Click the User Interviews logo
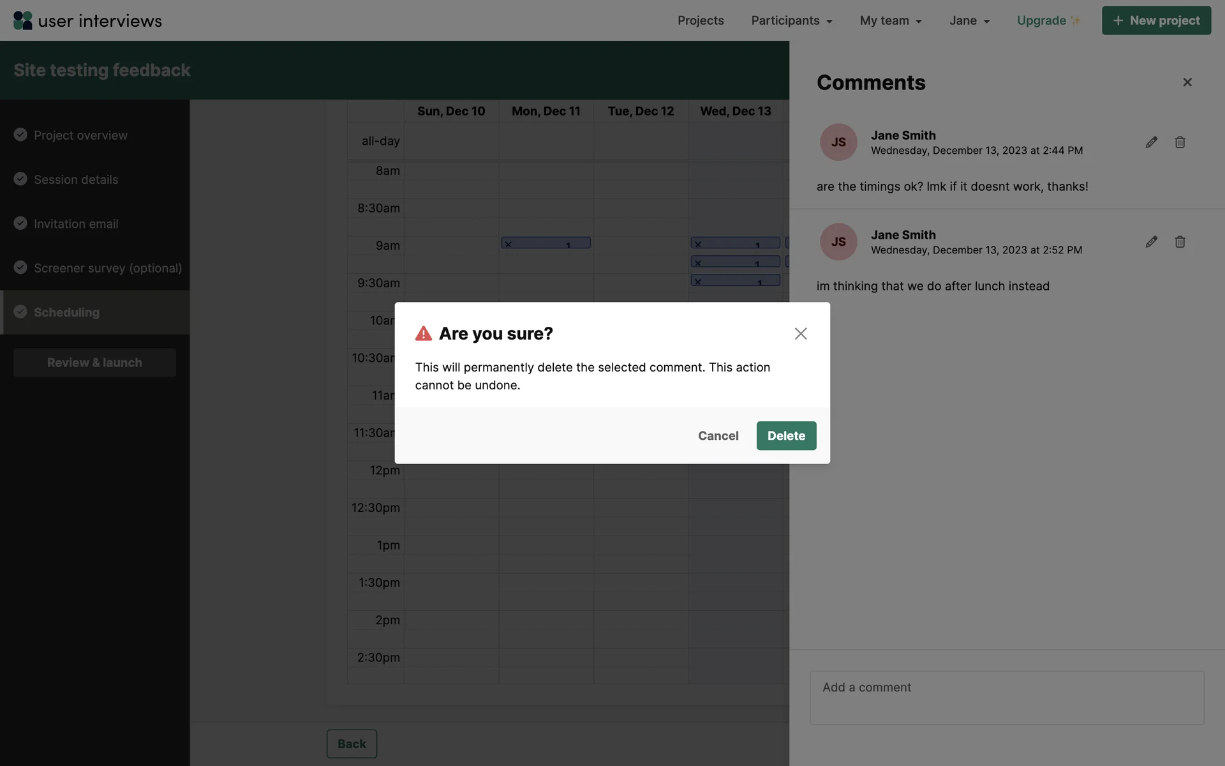 [87, 20]
